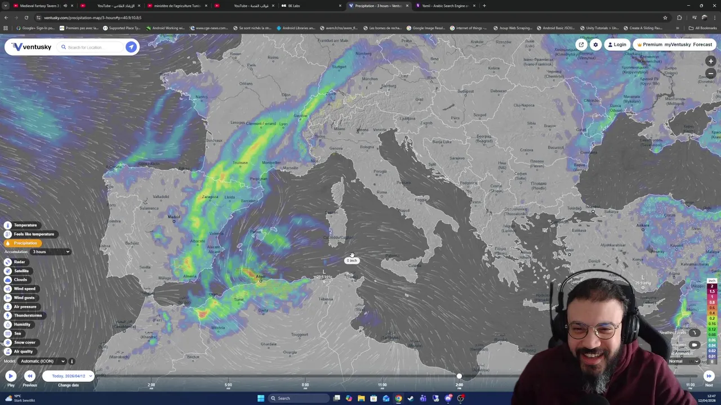
Task: Switch to the Satellite layer
Action: [x=17, y=271]
